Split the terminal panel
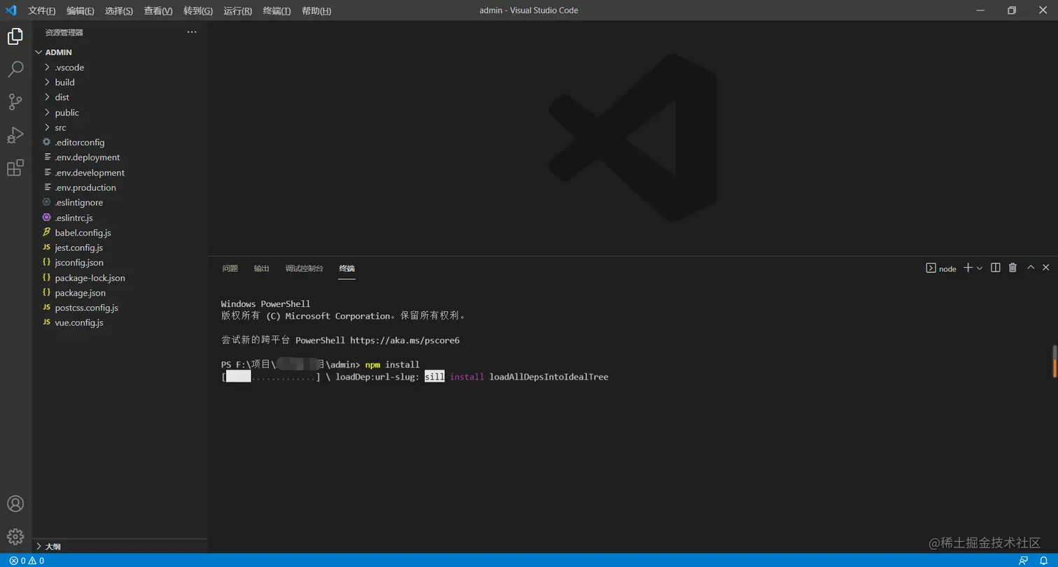Viewport: 1058px width, 567px height. tap(996, 268)
